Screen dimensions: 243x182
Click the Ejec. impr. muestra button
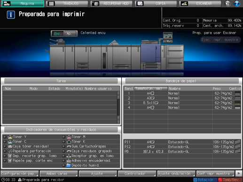(220, 40)
